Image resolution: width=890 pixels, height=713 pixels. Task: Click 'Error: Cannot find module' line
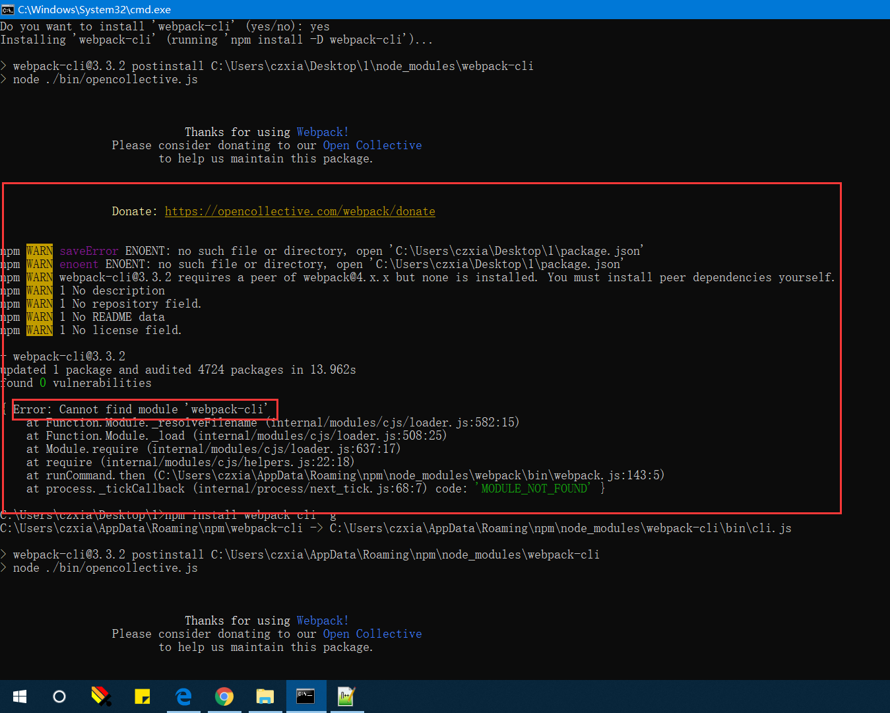tap(140, 409)
